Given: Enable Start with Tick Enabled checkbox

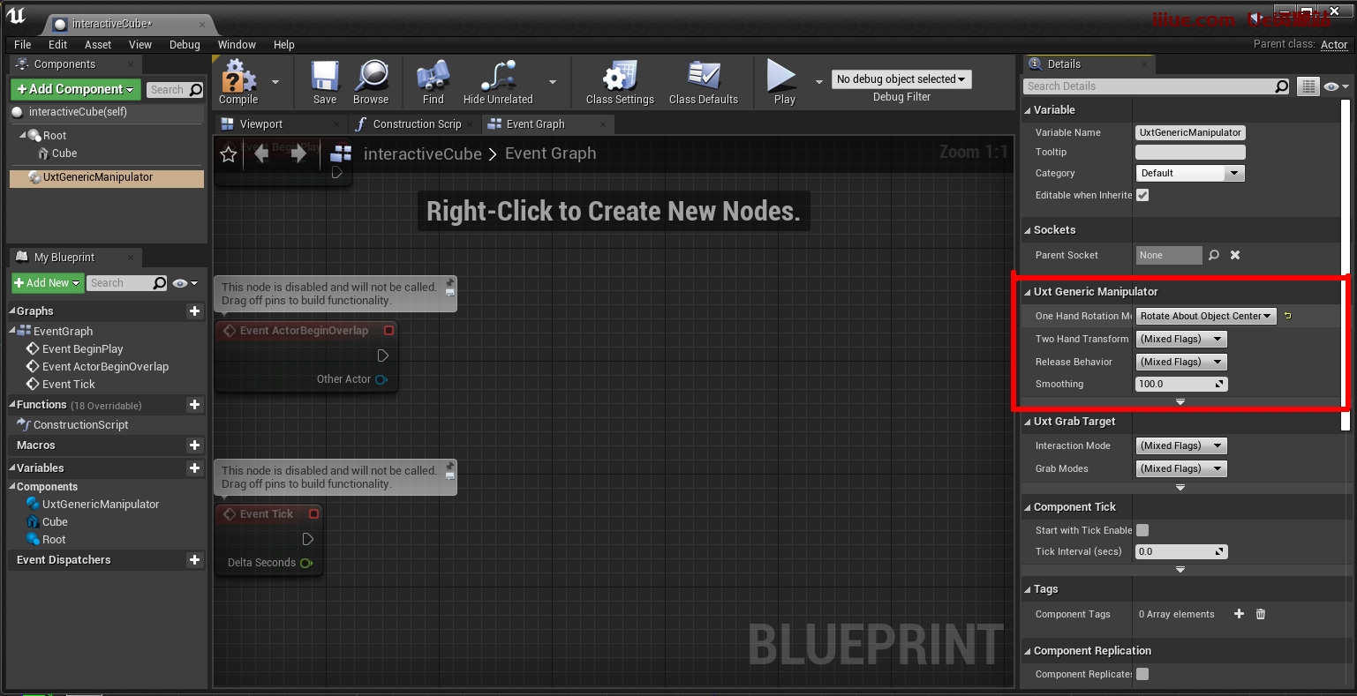Looking at the screenshot, I should tap(1142, 530).
